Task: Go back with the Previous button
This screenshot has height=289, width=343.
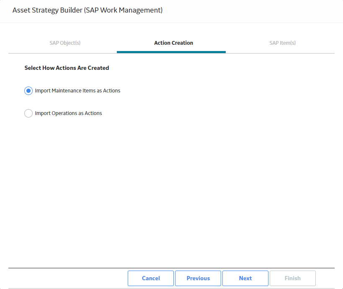Action: pyautogui.click(x=198, y=278)
